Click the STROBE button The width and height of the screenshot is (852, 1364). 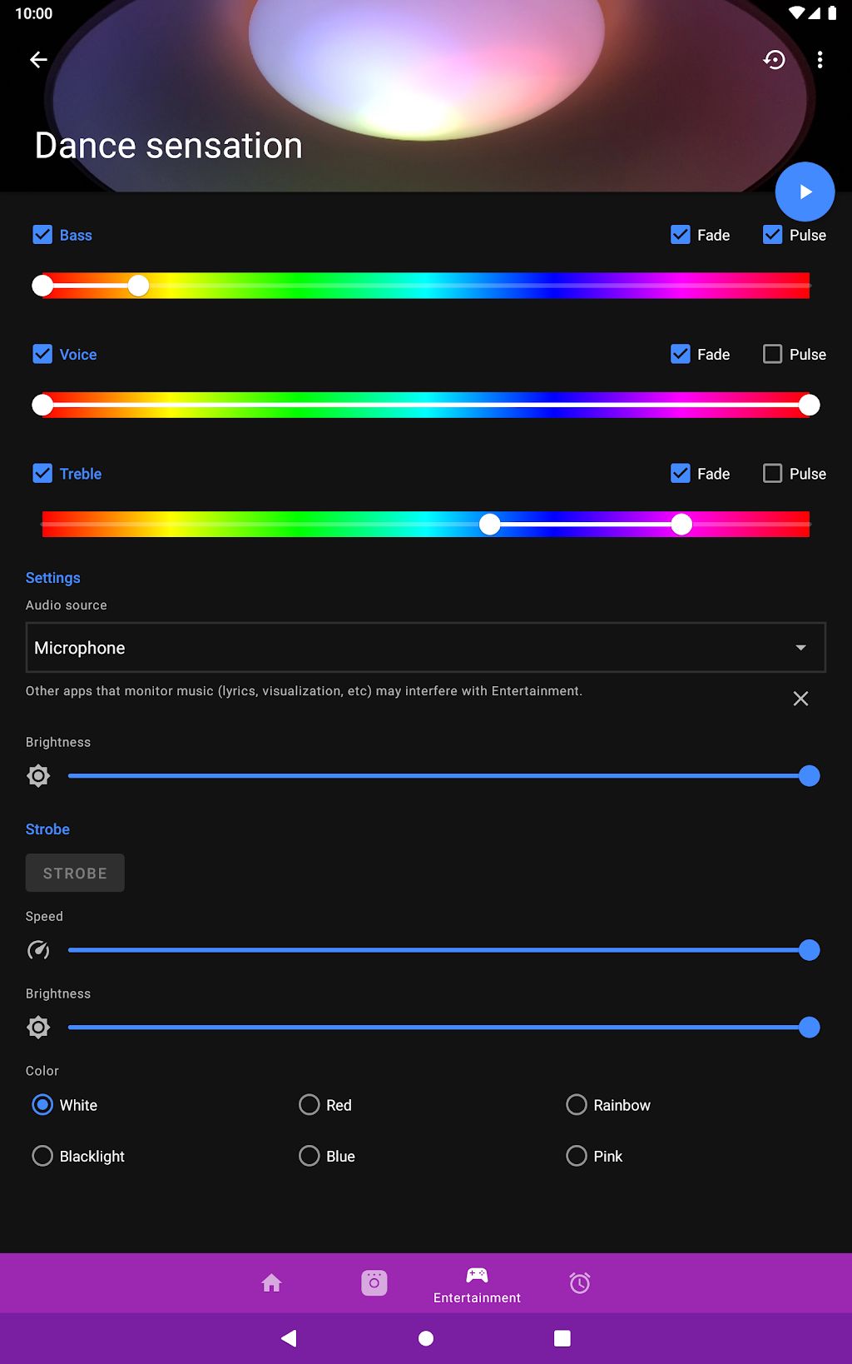tap(75, 873)
